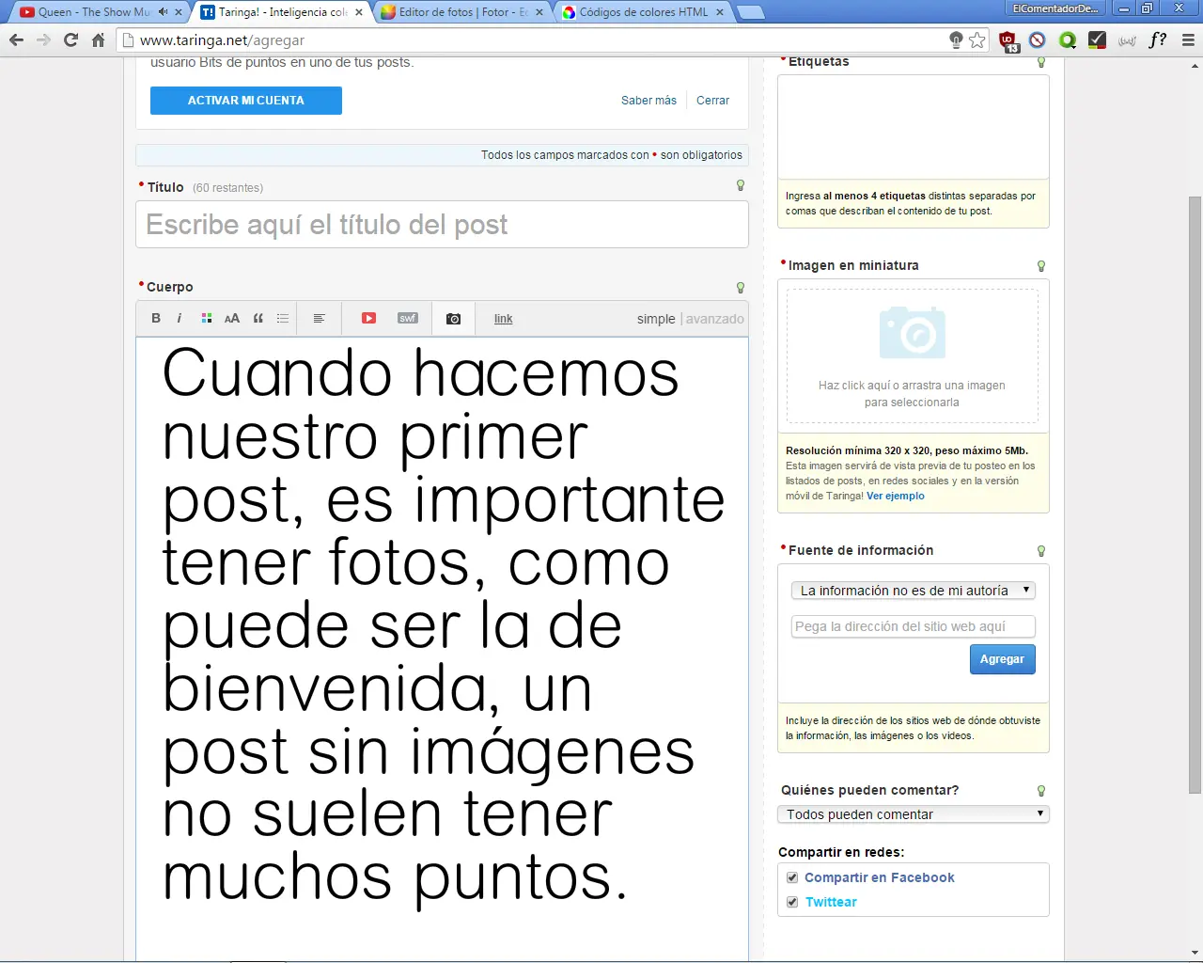Open the ElComentadorDe profile button
Screen dimensions: 1203x963
click(1055, 8)
